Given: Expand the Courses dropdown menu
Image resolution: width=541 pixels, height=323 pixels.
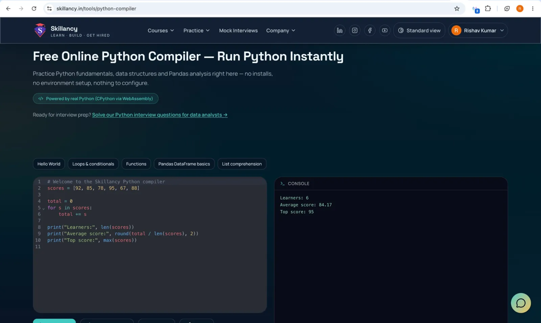Looking at the screenshot, I should click(161, 30).
